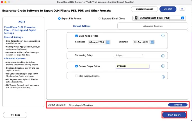This screenshot has width=192, height=121.
Task: Open the hamburger menu icon
Action: pyautogui.click(x=182, y=9)
